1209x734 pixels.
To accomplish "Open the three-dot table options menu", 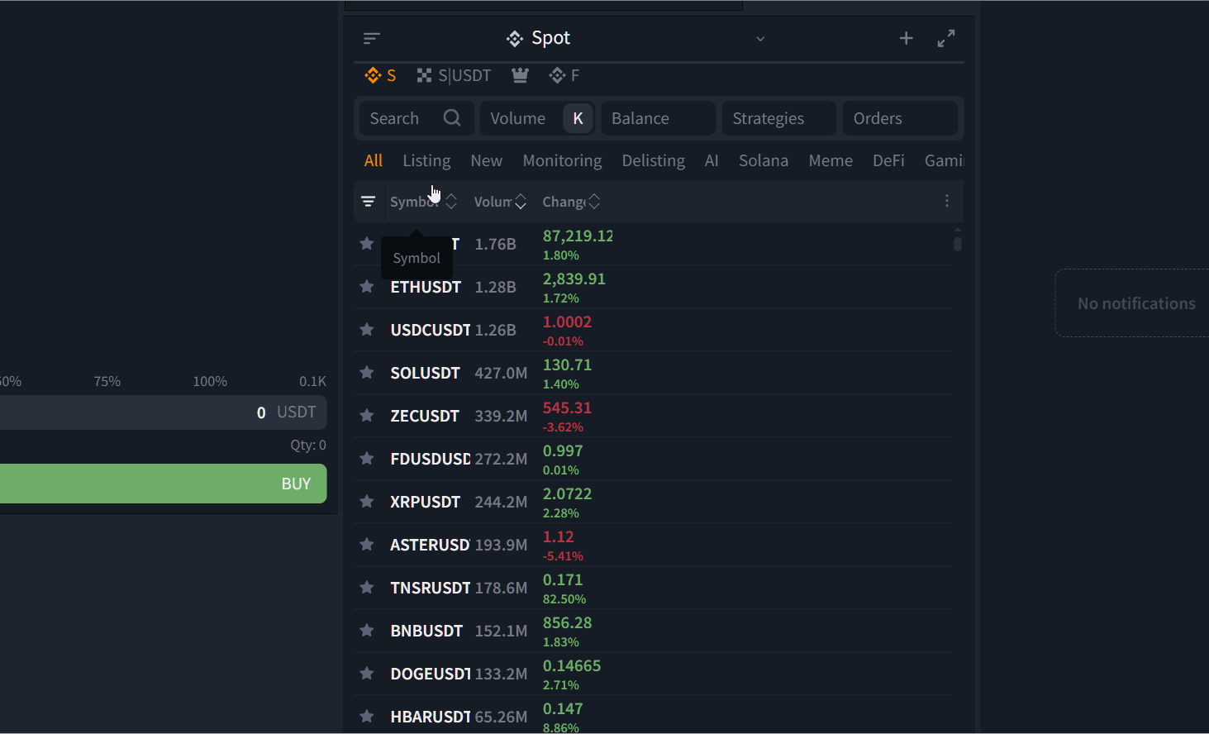I will [x=947, y=201].
